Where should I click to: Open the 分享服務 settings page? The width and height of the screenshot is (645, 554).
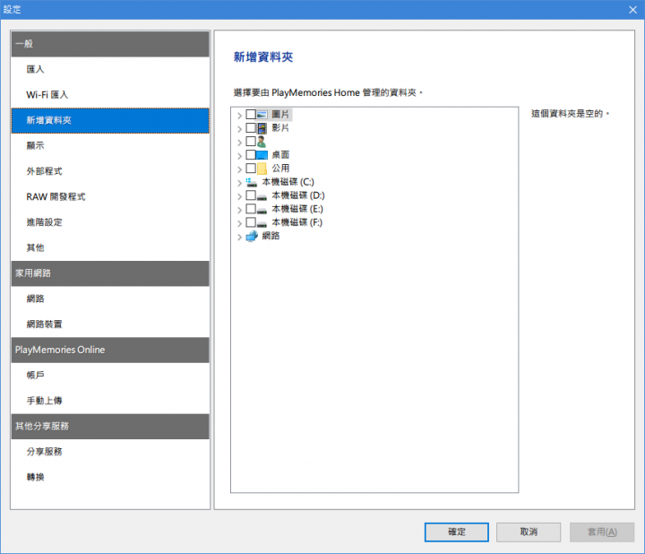pyautogui.click(x=110, y=452)
